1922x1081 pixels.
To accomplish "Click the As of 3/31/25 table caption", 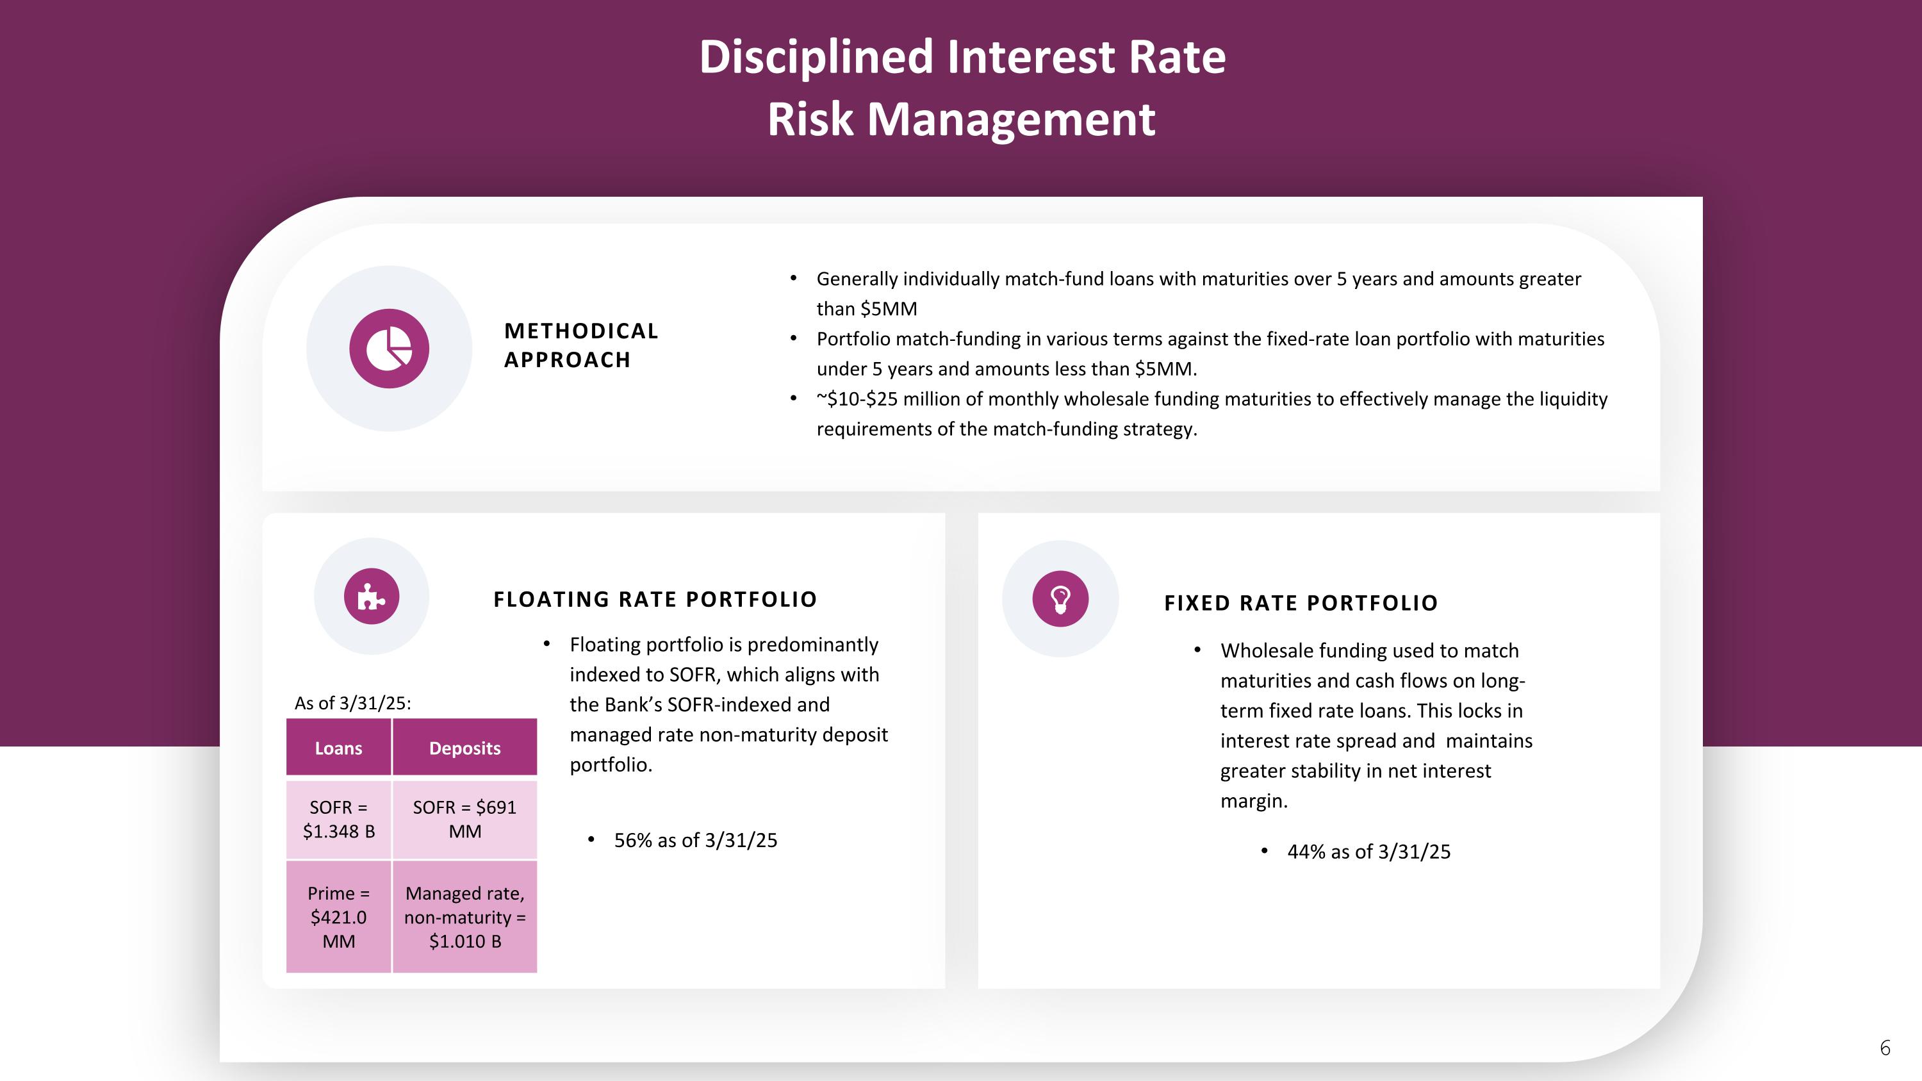I will click(x=352, y=703).
